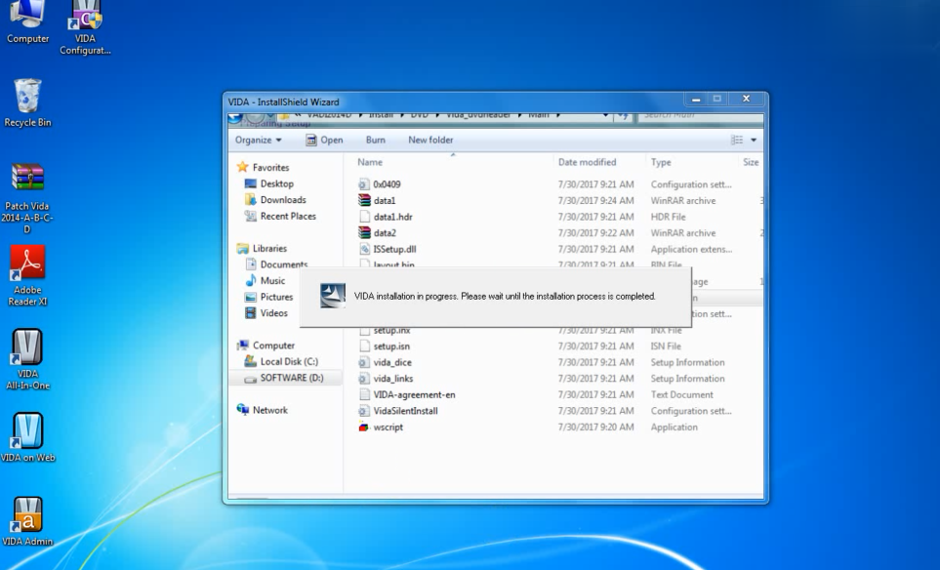Open the Computer desktop icon
This screenshot has height=570, width=940.
[x=27, y=22]
